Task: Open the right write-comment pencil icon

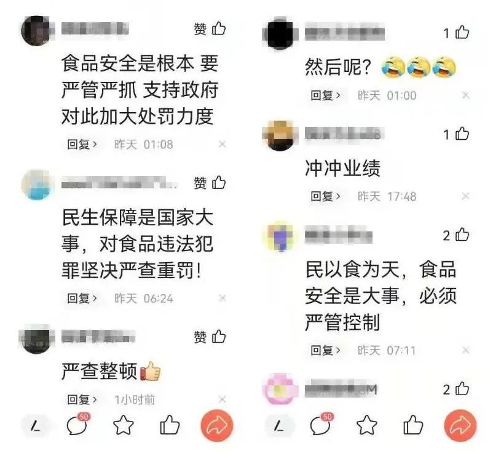Action: click(x=279, y=427)
